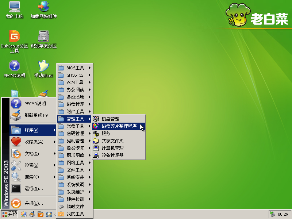Open the 系统微调 folder item
Image resolution: width=292 pixels, height=219 pixels.
pos(75,184)
